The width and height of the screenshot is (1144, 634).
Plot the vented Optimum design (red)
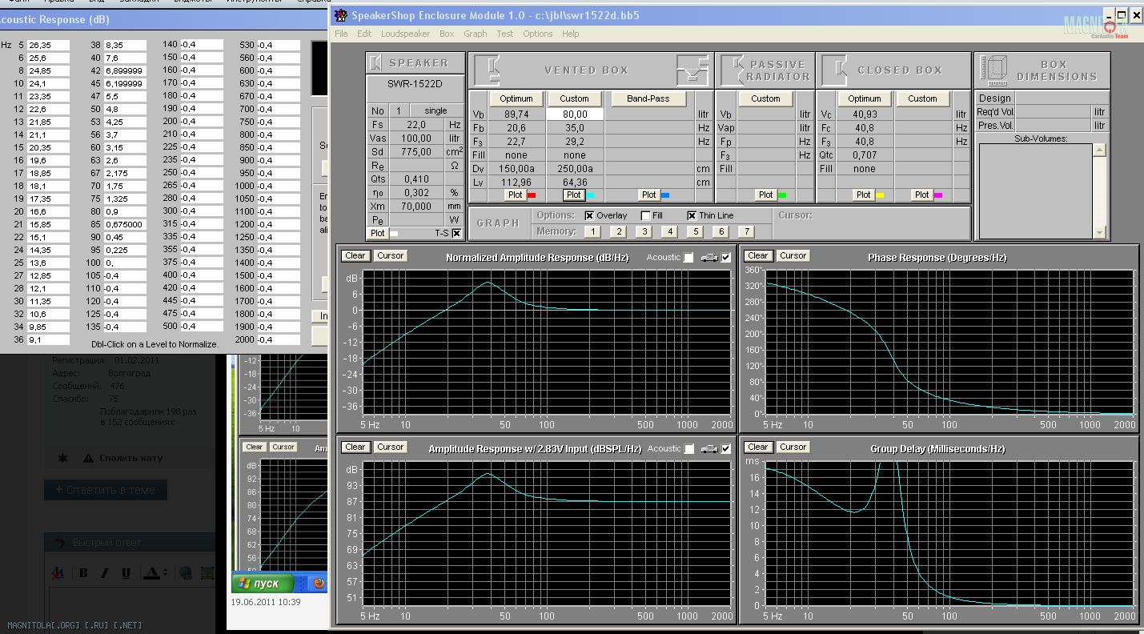click(x=515, y=195)
